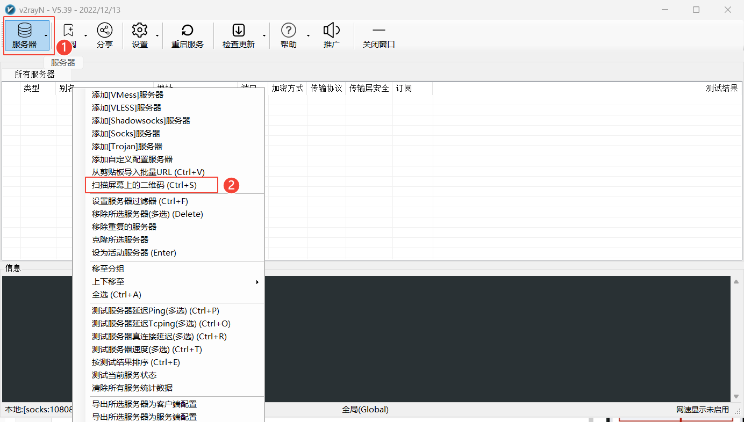Choose 添加[VMess]服务器 from menu
This screenshot has width=744, height=422.
127,95
